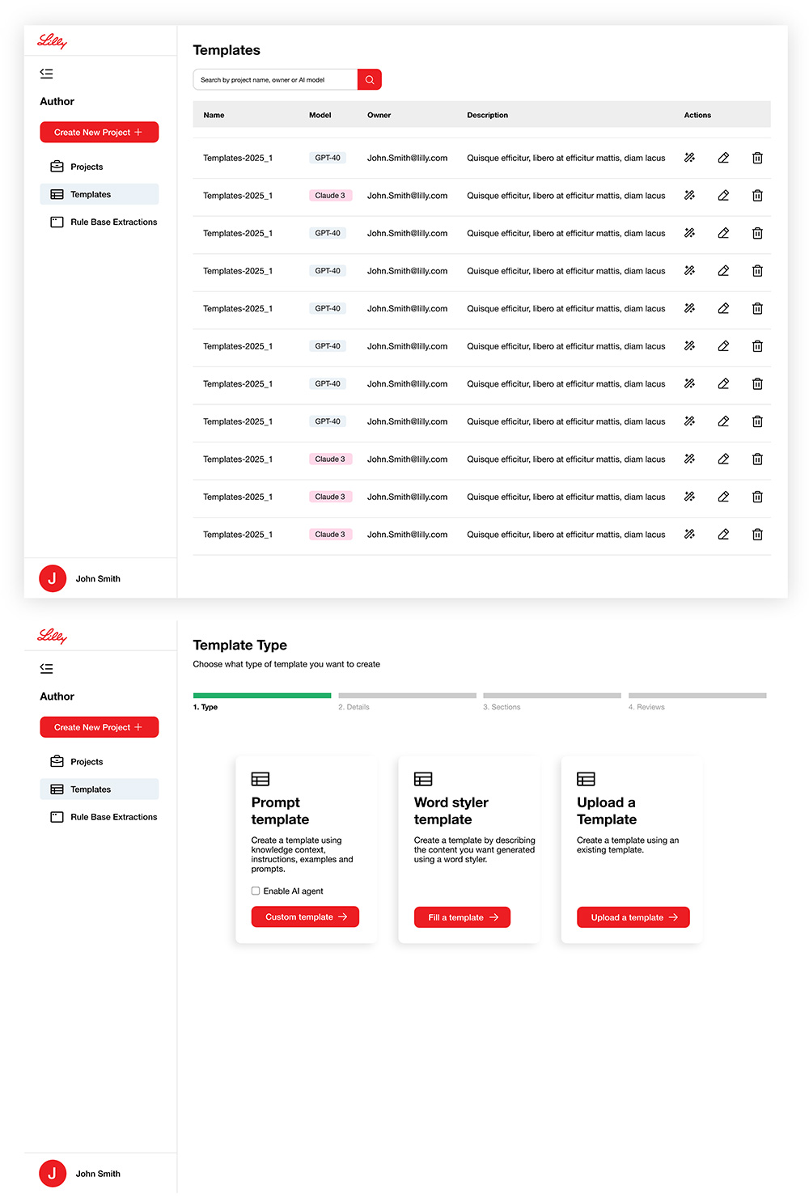Click the edit pencil icon in the first template row
809x1202 pixels.
pyautogui.click(x=723, y=158)
